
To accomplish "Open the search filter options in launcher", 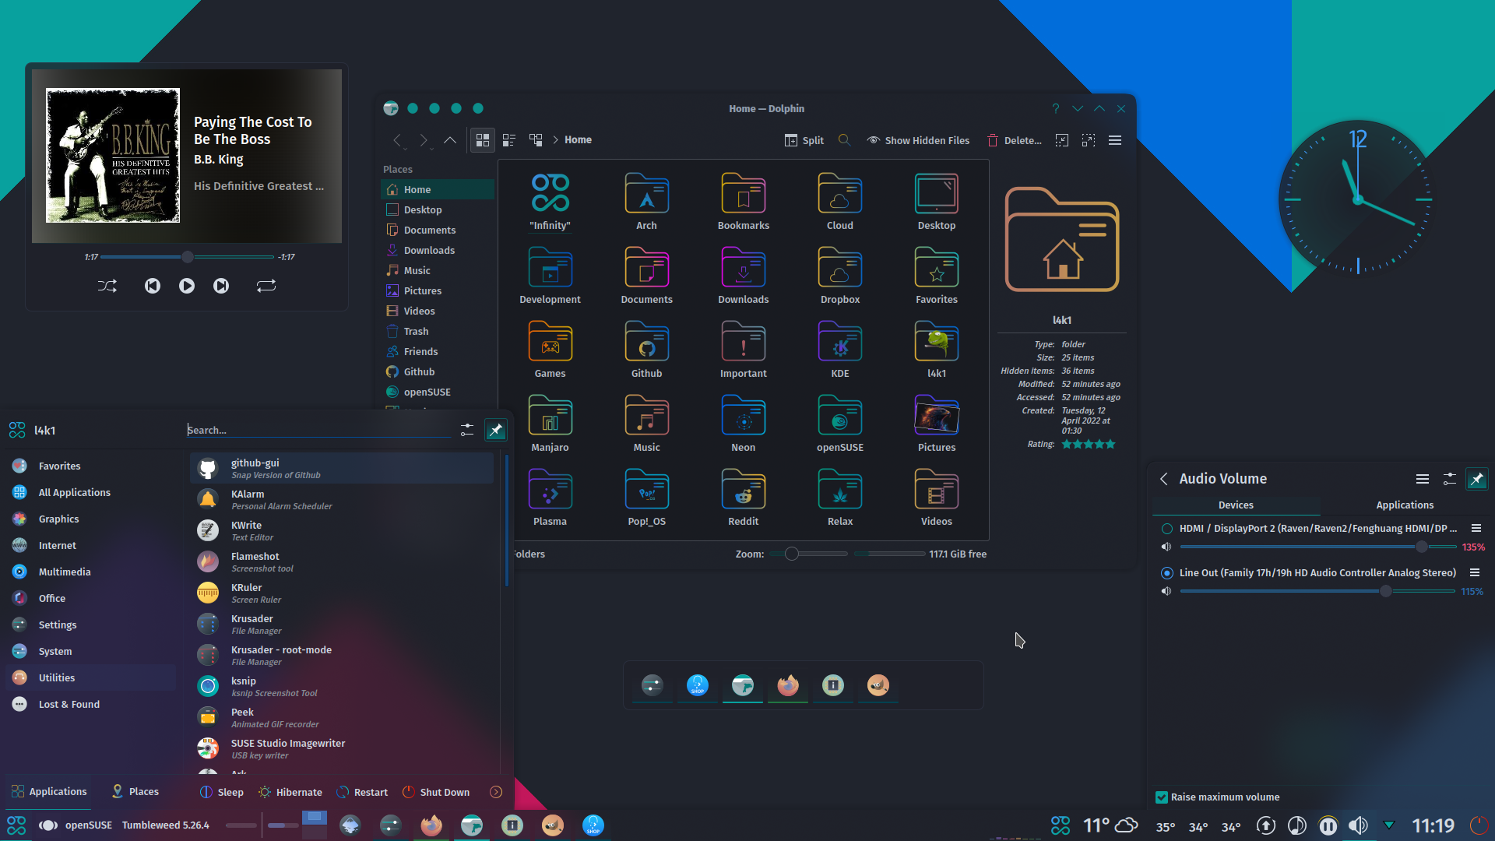I will [x=466, y=429].
